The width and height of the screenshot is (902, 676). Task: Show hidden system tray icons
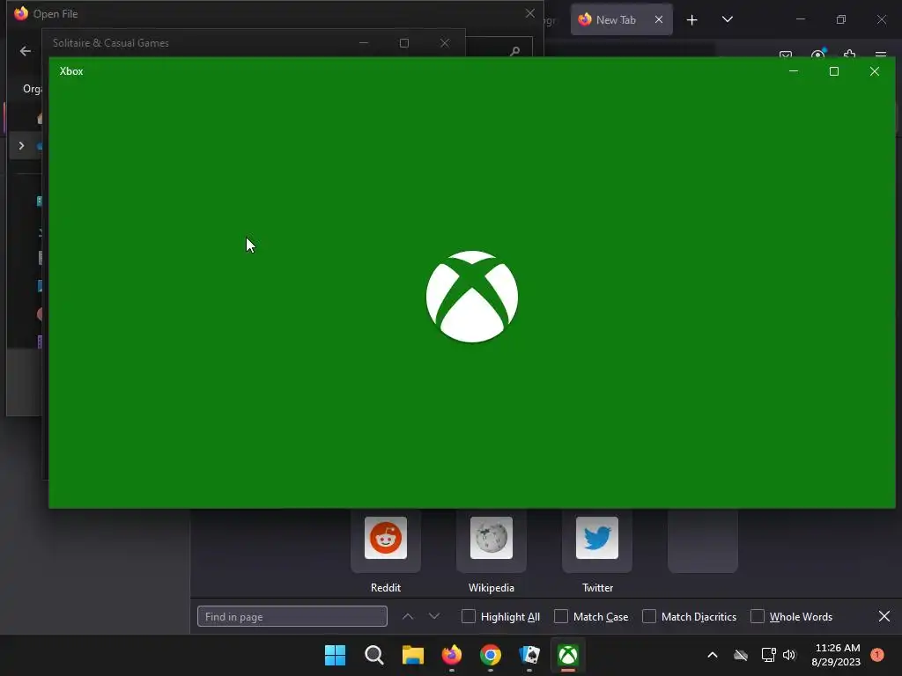712,655
